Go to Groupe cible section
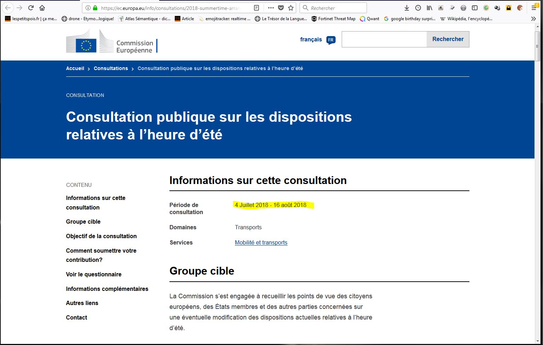 pos(83,222)
